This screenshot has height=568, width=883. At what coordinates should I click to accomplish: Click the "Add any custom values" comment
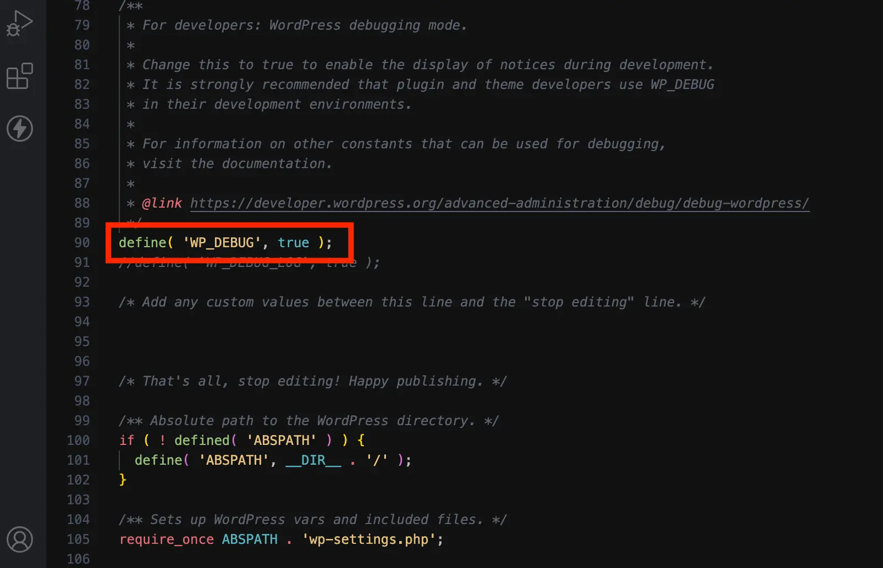point(411,302)
